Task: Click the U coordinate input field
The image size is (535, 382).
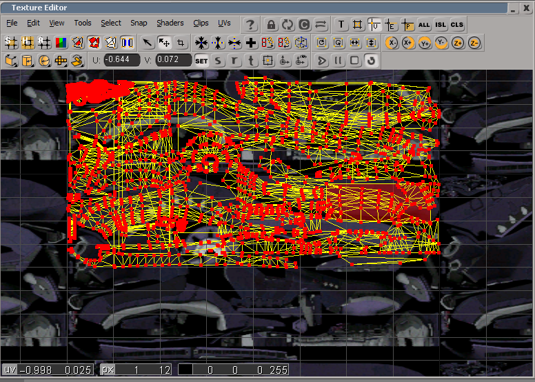Action: [x=122, y=60]
